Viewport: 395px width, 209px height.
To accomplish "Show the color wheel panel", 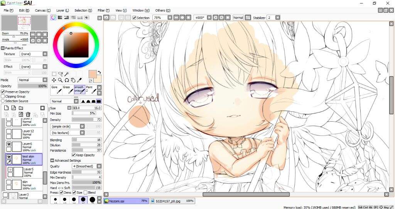I will [53, 17].
